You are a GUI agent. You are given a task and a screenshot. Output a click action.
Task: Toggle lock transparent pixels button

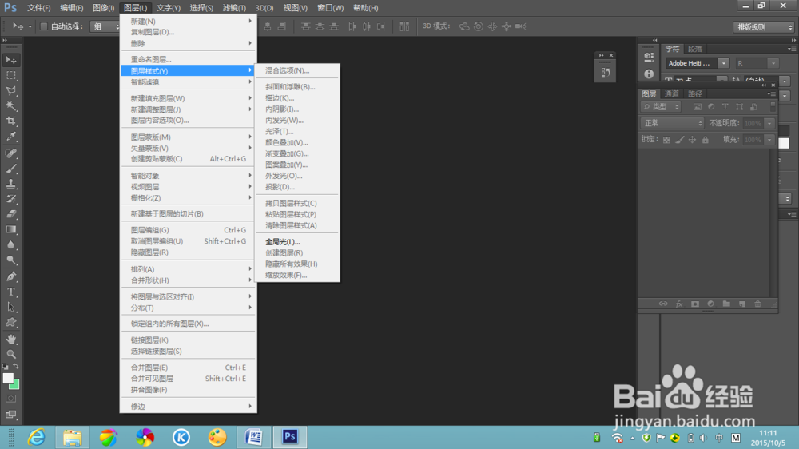point(666,140)
